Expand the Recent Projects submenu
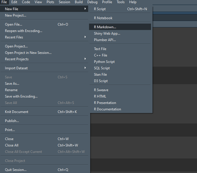The image size is (197, 173). point(17,59)
